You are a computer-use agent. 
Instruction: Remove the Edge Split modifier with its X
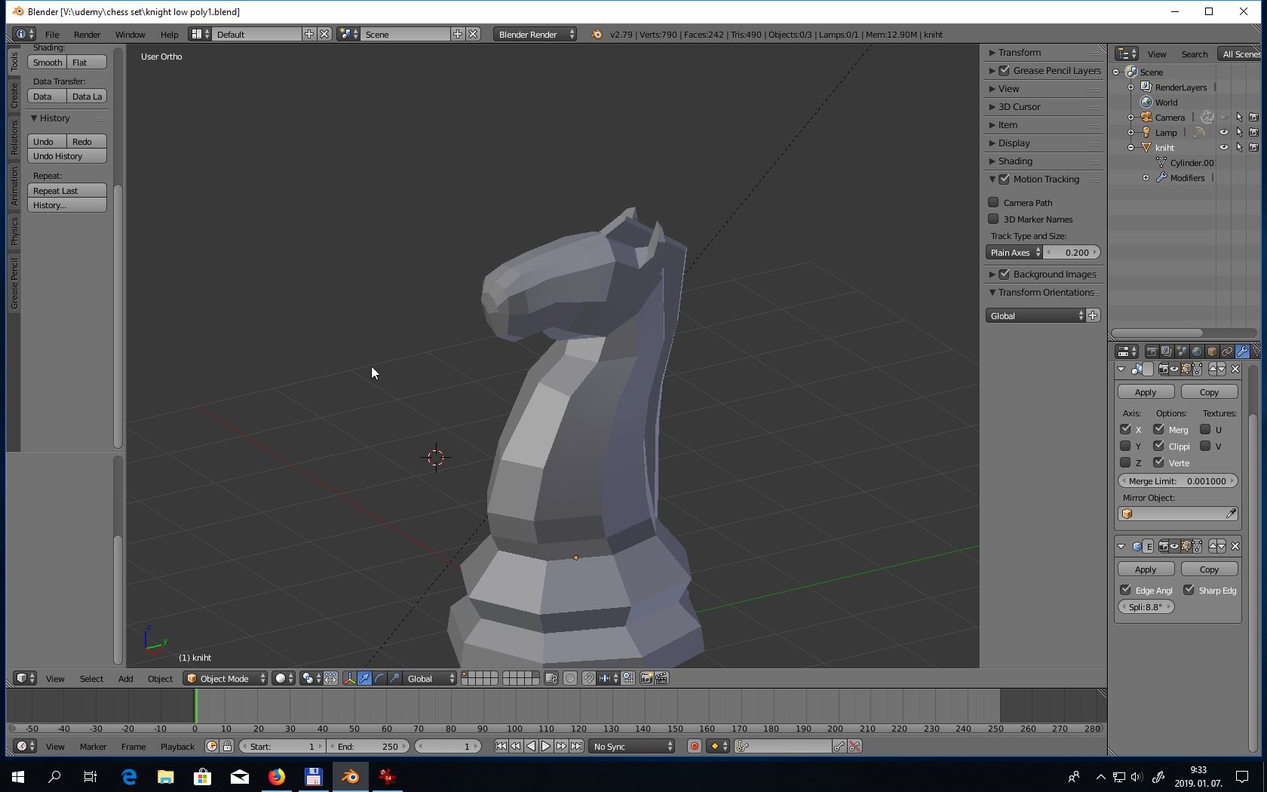[x=1235, y=546]
